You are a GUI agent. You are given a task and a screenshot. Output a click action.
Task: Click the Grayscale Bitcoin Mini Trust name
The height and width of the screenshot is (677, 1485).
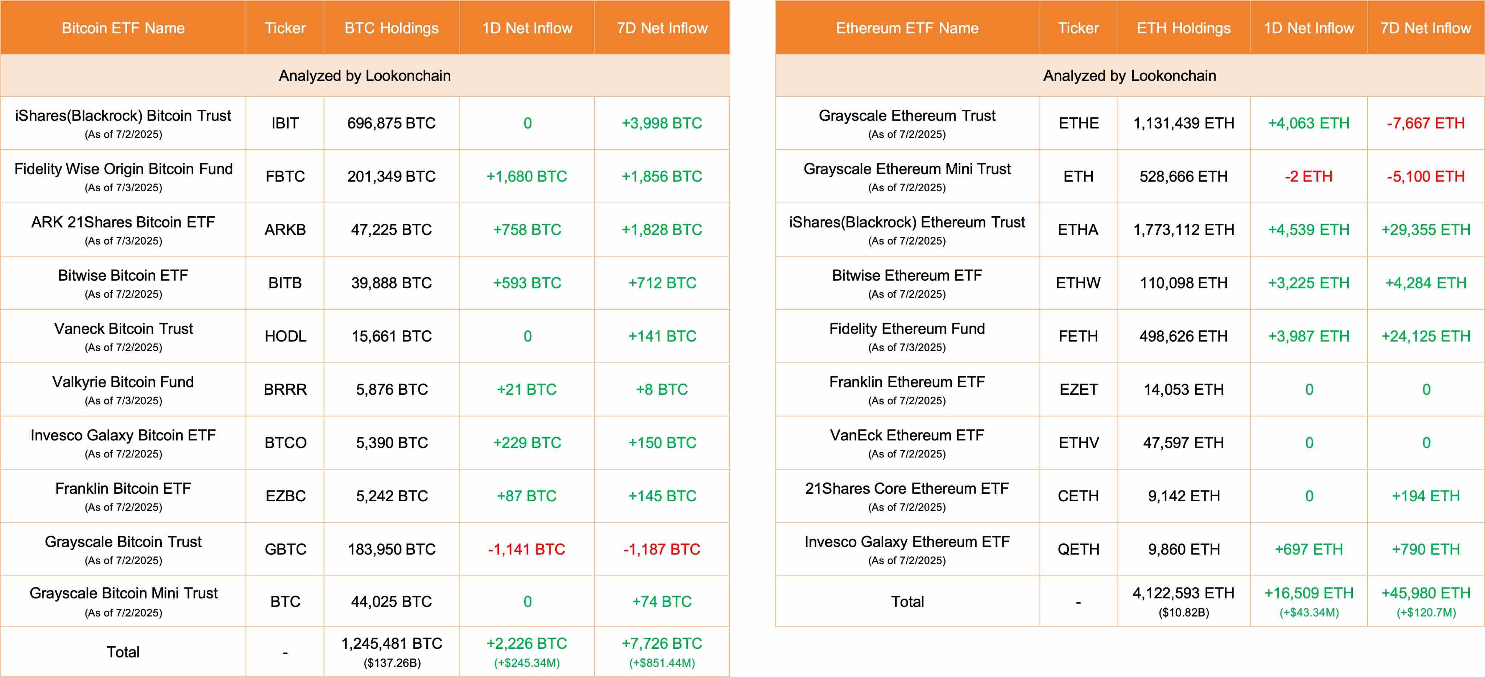click(123, 593)
